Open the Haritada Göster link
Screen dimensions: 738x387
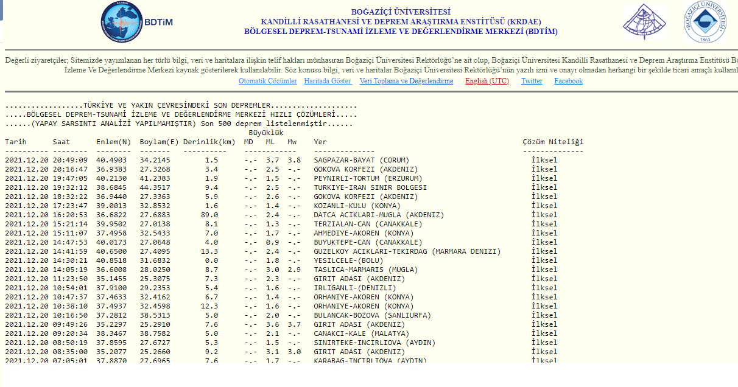[328, 81]
